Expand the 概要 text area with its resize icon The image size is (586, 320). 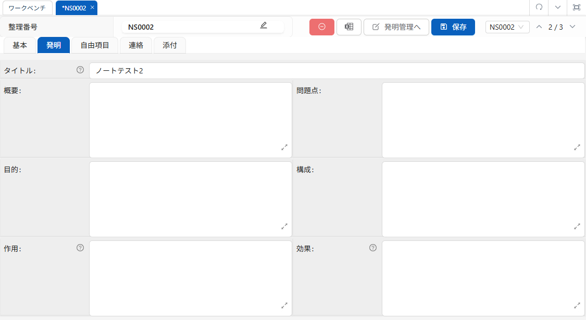pyautogui.click(x=284, y=147)
